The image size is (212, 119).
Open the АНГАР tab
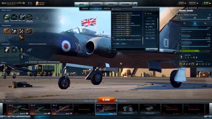click(x=81, y=4)
